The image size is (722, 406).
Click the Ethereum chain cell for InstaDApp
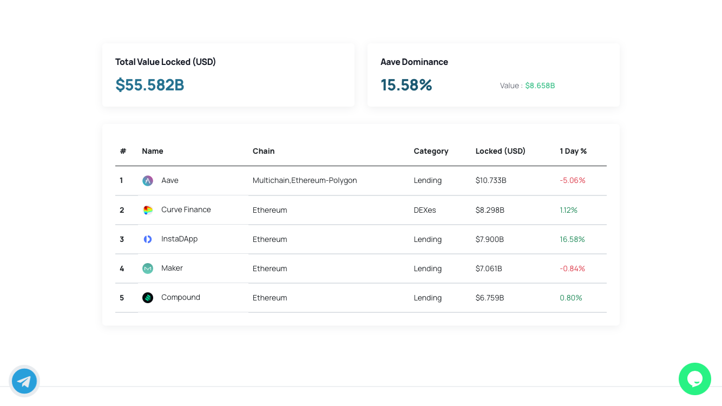point(270,239)
